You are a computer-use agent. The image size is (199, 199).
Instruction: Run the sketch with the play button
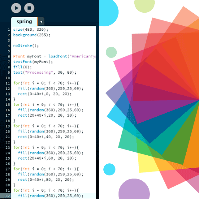16,8
